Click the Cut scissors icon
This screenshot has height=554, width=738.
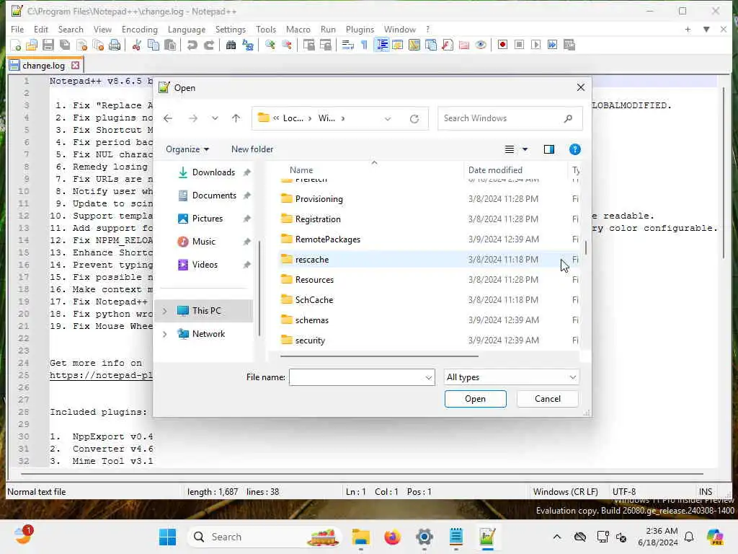coord(136,45)
